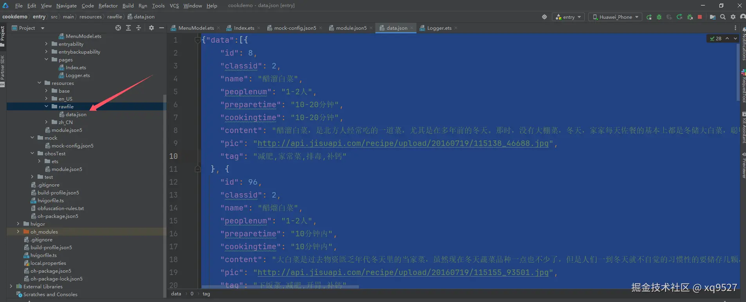The height and width of the screenshot is (302, 746).
Task: Expand the oh_modules folder
Action: click(x=18, y=232)
